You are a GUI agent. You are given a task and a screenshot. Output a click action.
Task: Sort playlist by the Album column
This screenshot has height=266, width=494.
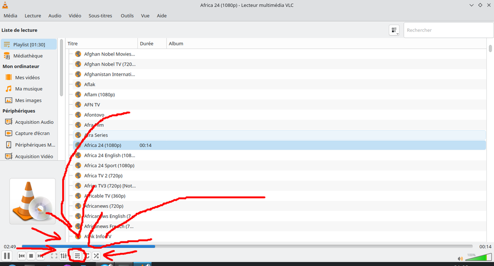point(326,43)
